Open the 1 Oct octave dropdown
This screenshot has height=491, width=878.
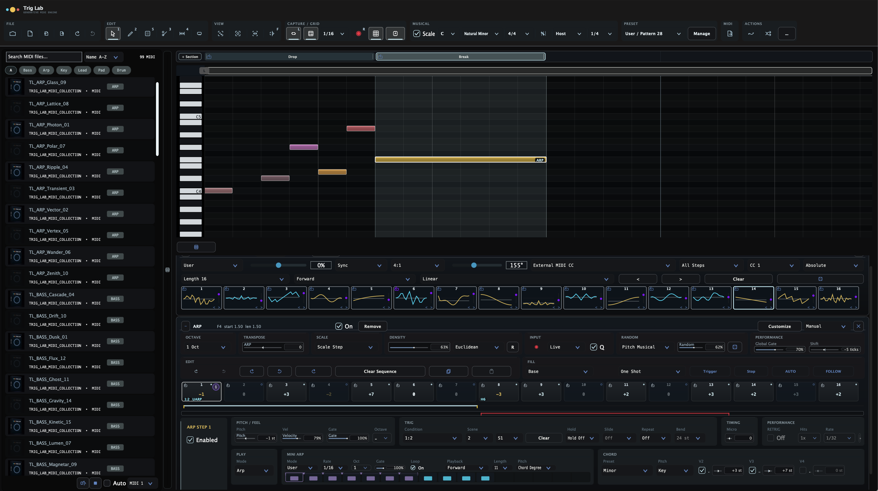click(x=206, y=347)
